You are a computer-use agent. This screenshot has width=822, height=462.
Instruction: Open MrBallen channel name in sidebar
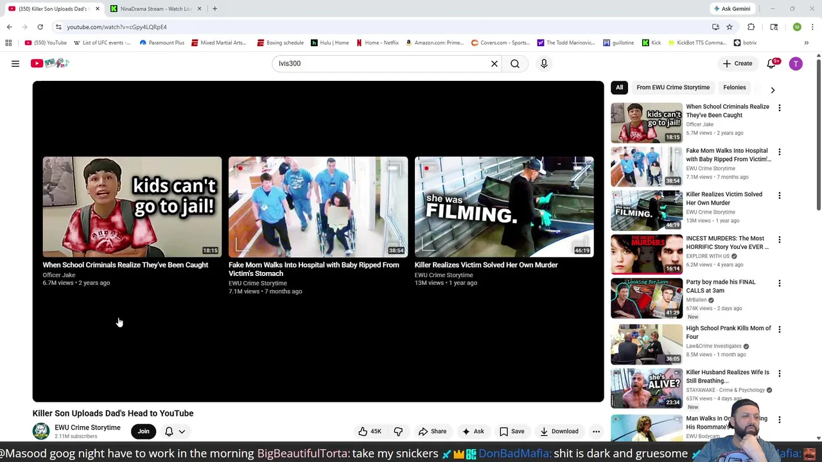tap(696, 300)
